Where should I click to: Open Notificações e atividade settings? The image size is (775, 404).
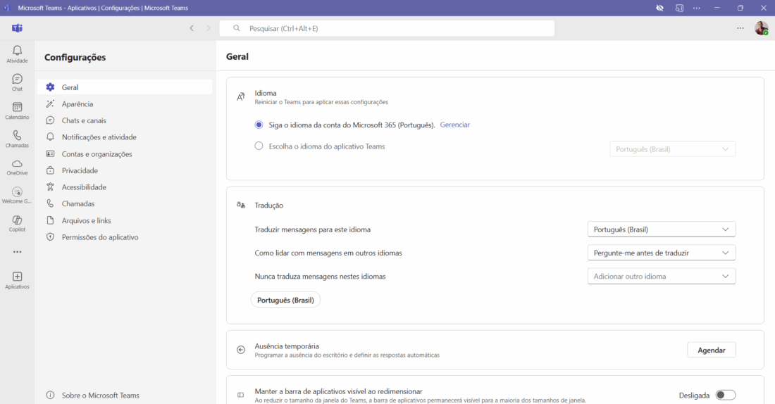125,137
